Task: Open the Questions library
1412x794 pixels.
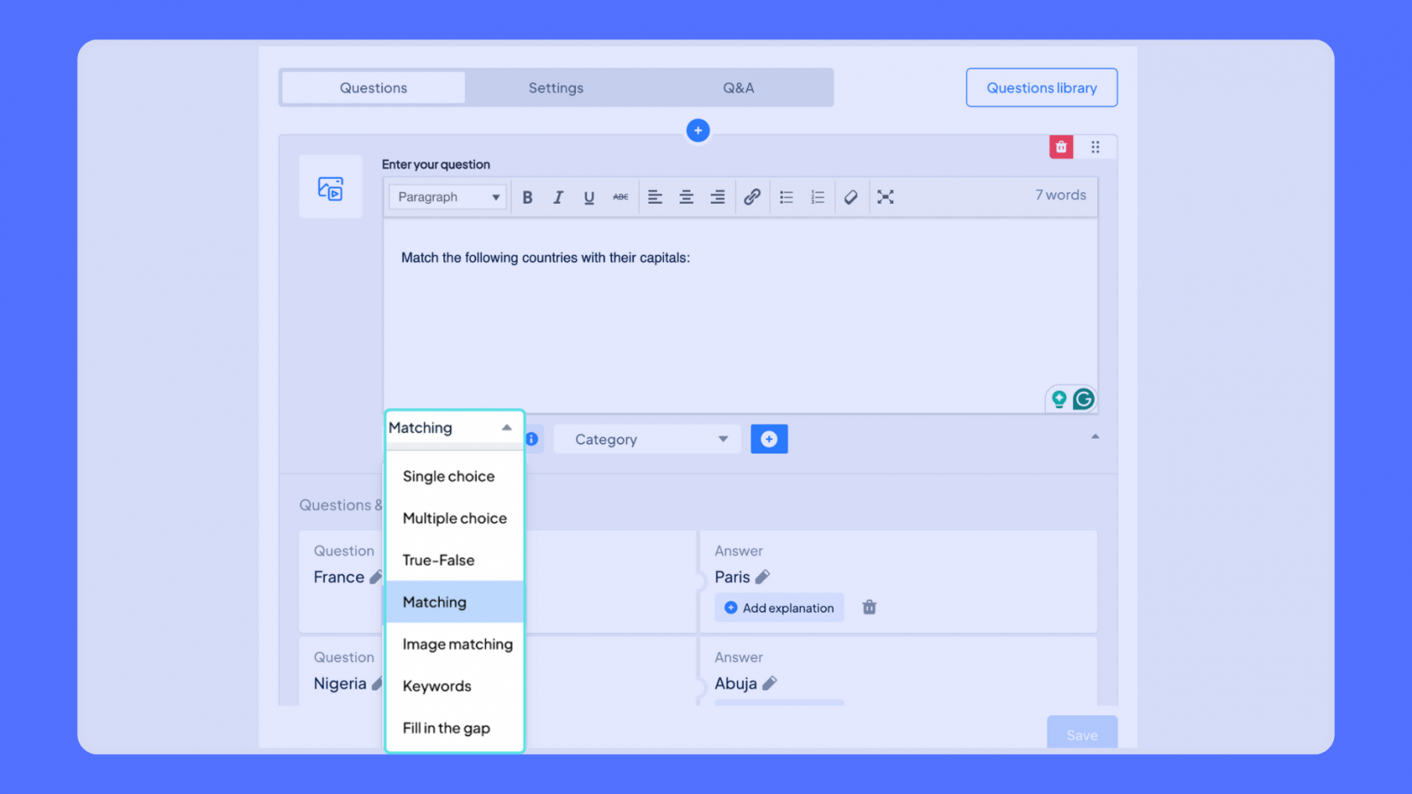Action: tap(1041, 87)
